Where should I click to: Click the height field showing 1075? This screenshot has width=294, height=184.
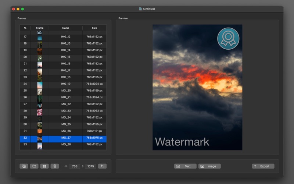[91, 166]
